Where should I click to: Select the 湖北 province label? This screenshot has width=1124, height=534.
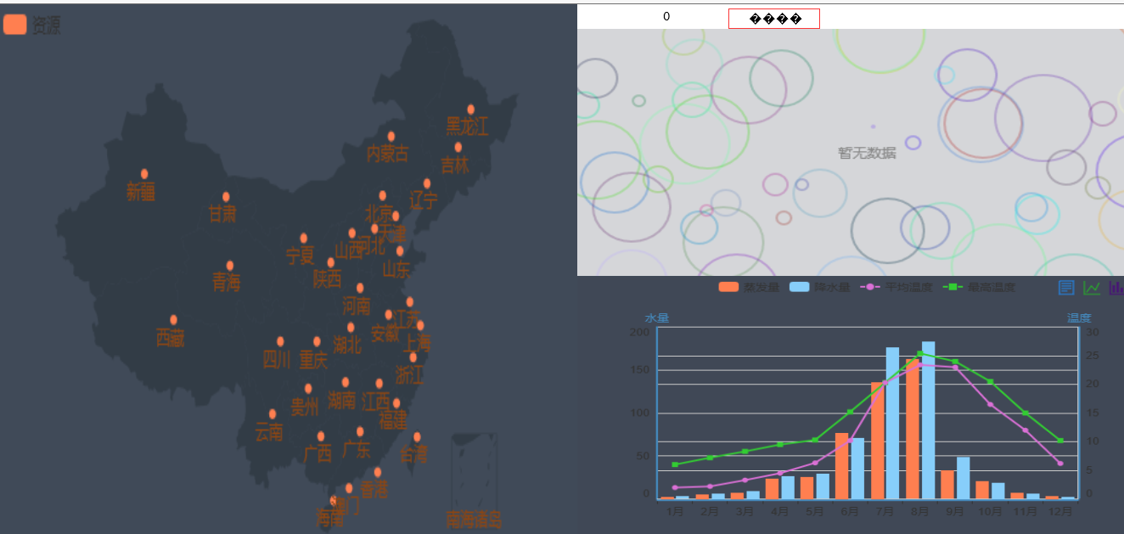347,345
